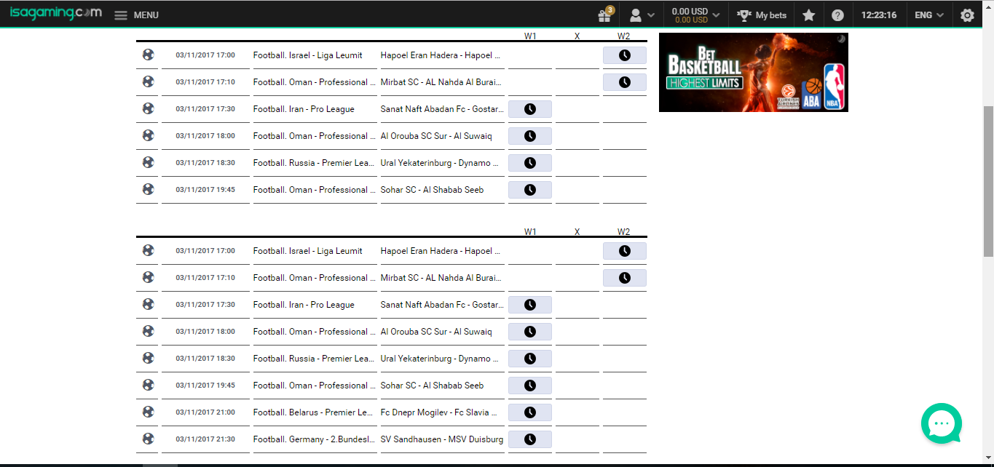Expand the ENG language dropdown
994x467 pixels.
[928, 15]
